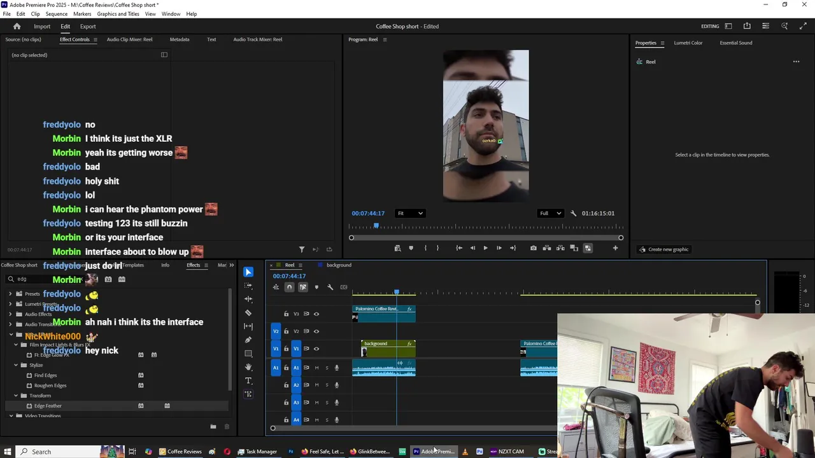Click Create new graphic button
This screenshot has height=458, width=815.
[x=664, y=249]
